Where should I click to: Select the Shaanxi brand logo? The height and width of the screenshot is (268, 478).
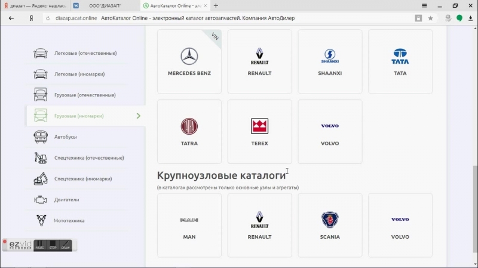tap(330, 56)
